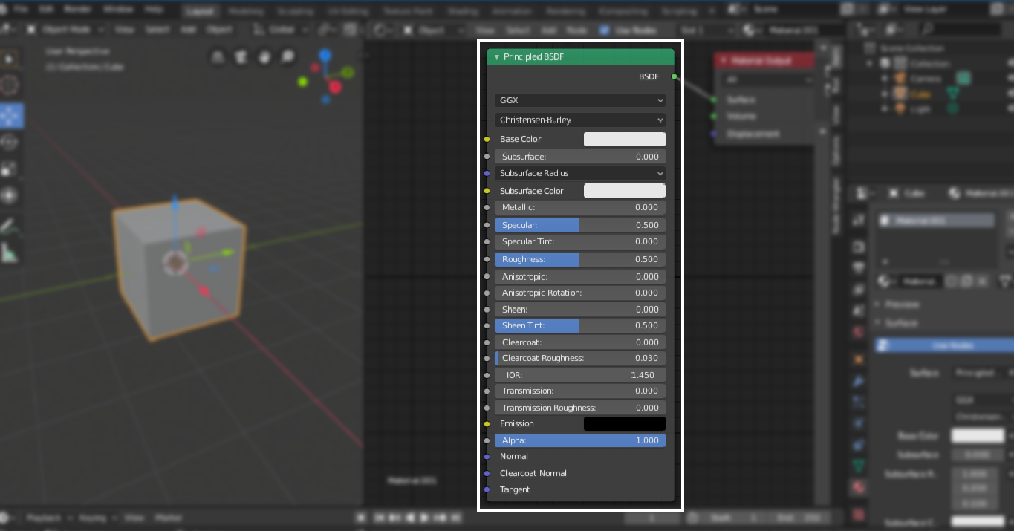Click the BSDF output socket
The image size is (1014, 531).
674,76
